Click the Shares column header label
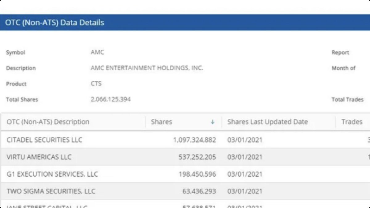370x208 pixels. tap(161, 122)
